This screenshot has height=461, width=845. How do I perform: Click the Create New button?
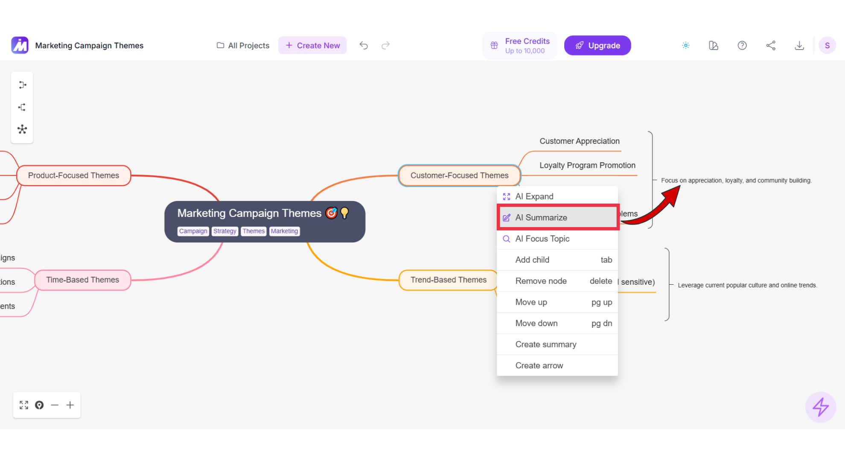[x=312, y=45]
